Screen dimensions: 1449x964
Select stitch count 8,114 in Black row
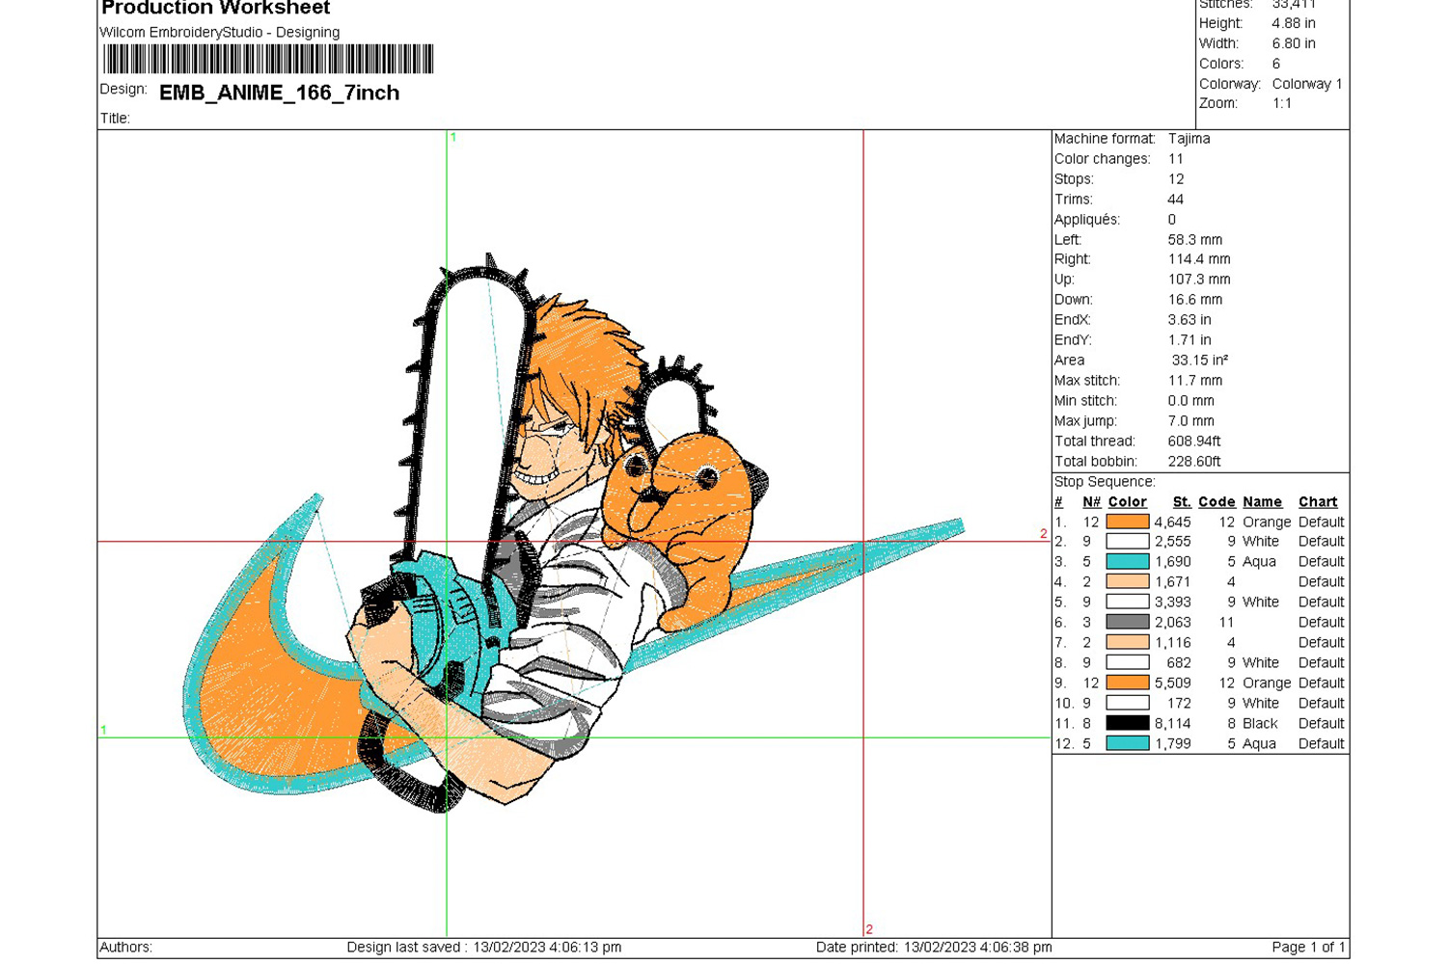[1173, 723]
